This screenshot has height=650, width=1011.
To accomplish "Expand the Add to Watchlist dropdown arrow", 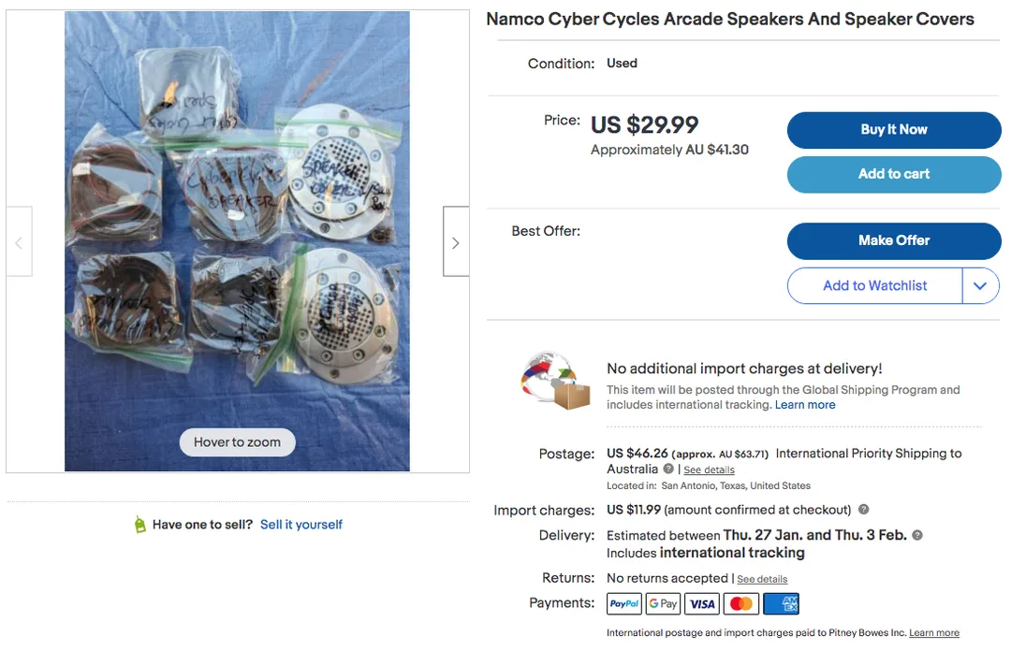I will pyautogui.click(x=980, y=286).
